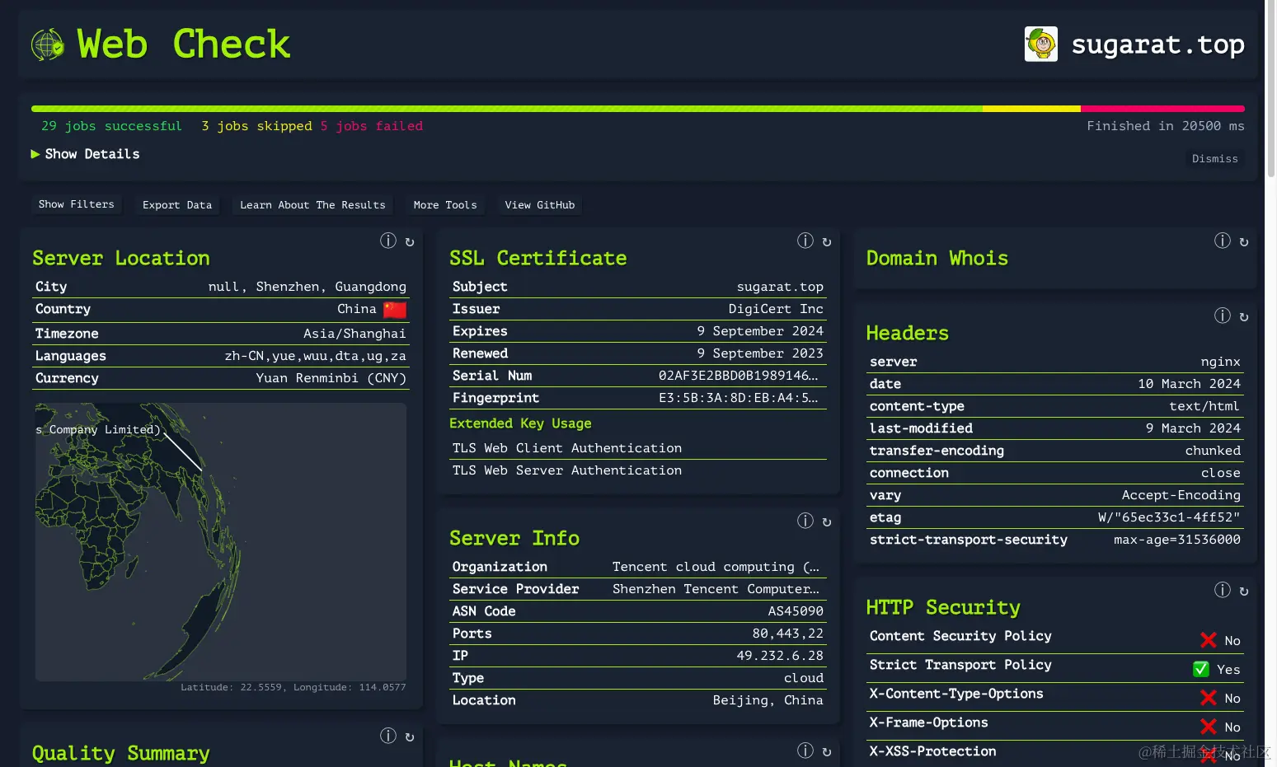The image size is (1277, 767).
Task: Refresh the Server Info card
Action: [827, 522]
